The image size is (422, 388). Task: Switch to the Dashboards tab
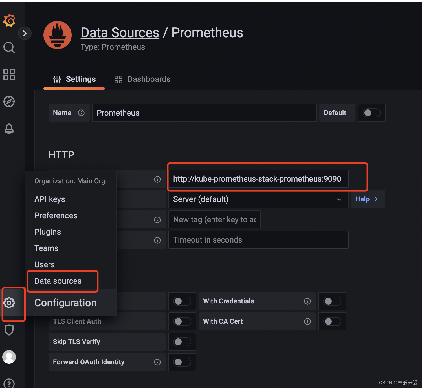pyautogui.click(x=142, y=79)
